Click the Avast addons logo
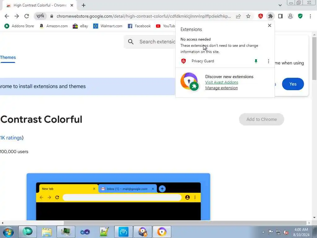This screenshot has width=317, height=238. click(189, 82)
